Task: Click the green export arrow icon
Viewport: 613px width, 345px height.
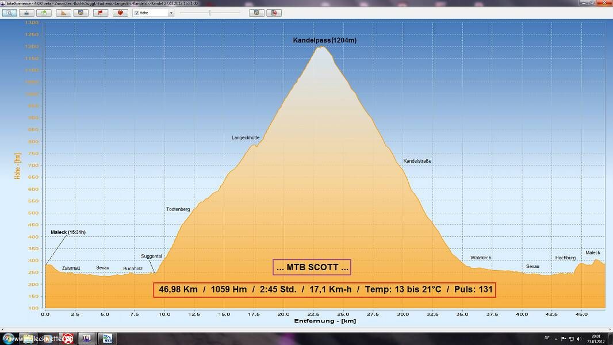Action: click(44, 13)
